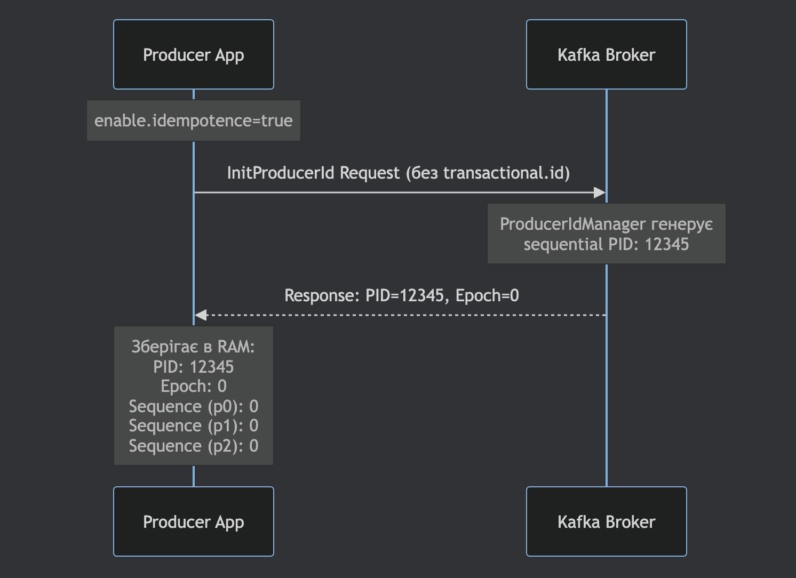Click the enable.idempotence=true note
The image size is (796, 578).
click(193, 121)
